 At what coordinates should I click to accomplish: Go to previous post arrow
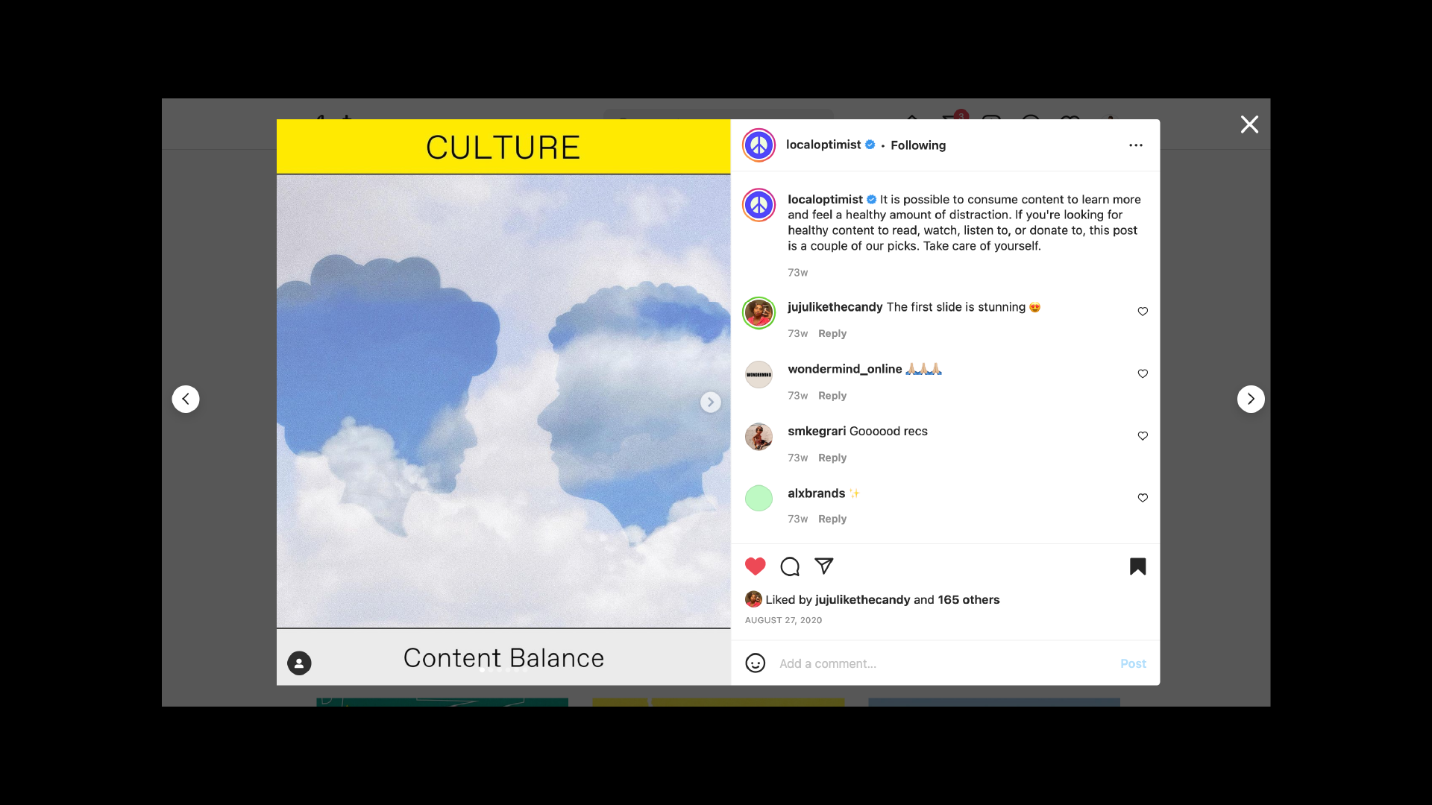[x=186, y=399]
